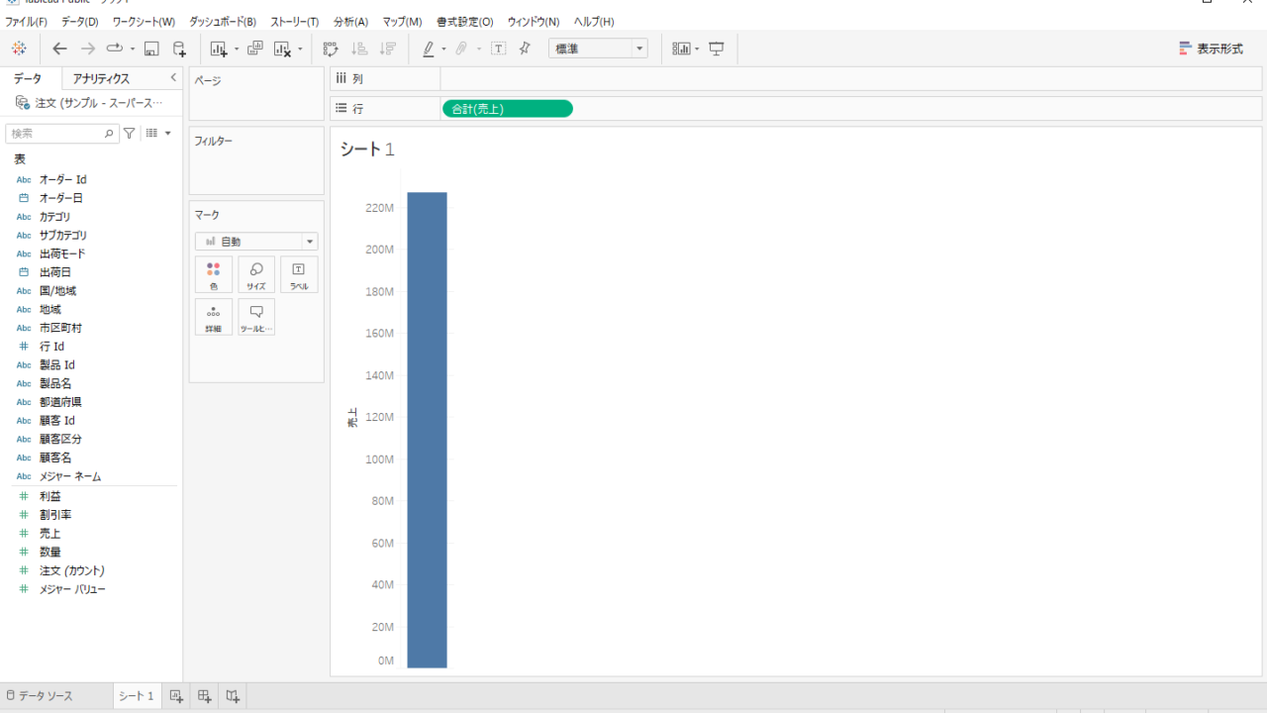Open the サイズ size card
The height and width of the screenshot is (713, 1267).
(x=256, y=274)
